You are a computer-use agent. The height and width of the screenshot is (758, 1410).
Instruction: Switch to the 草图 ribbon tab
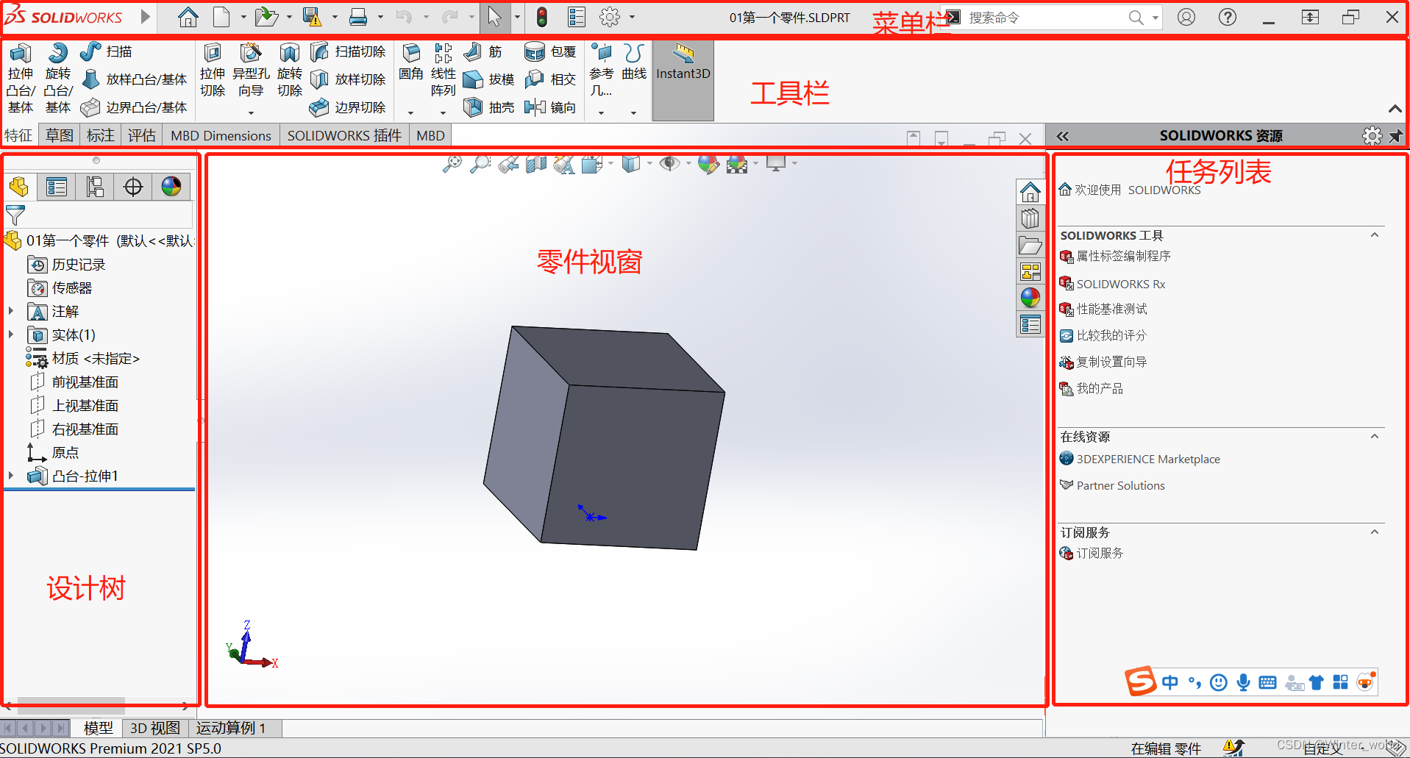tap(58, 135)
